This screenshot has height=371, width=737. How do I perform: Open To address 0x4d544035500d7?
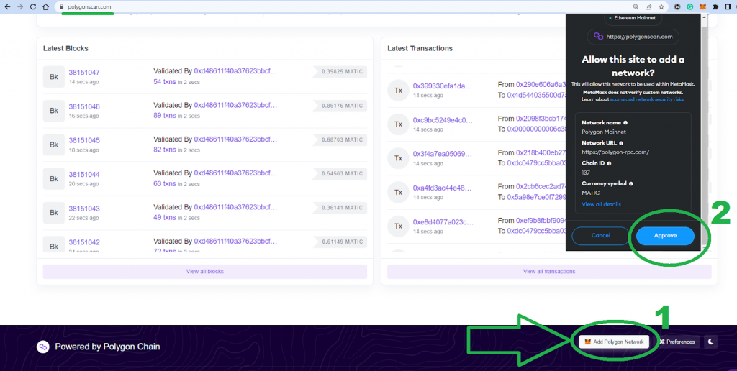[x=536, y=95]
